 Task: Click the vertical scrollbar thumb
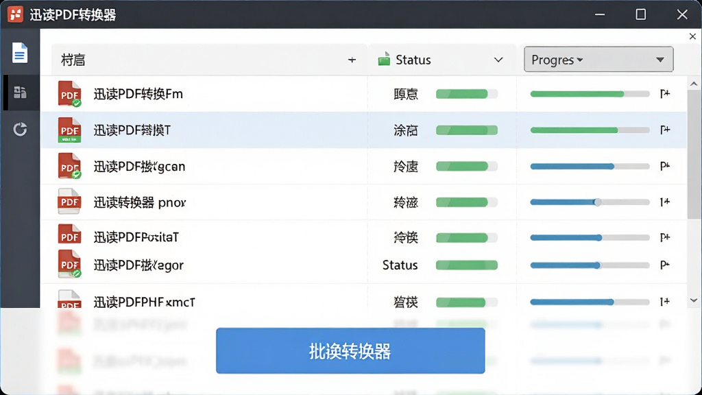[694, 154]
